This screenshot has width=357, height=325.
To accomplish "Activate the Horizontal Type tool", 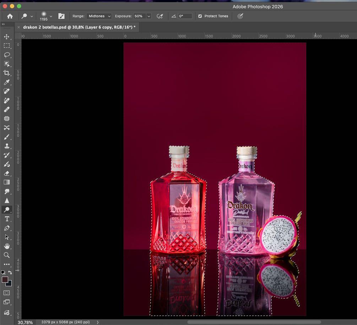I will click(x=7, y=219).
